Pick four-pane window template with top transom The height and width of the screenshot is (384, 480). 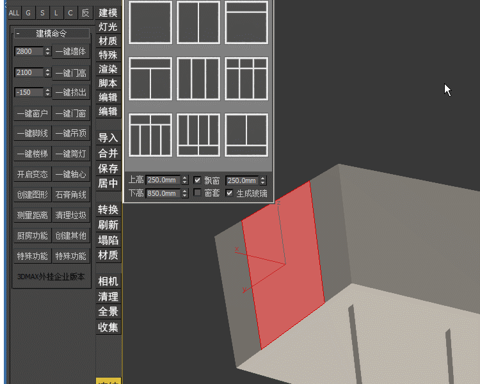(x=150, y=135)
